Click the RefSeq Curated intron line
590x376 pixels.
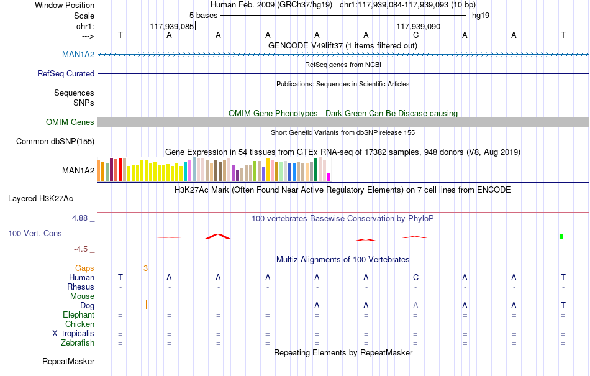[343, 73]
